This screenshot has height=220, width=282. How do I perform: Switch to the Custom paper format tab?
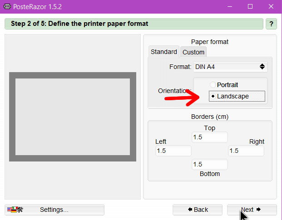click(193, 52)
